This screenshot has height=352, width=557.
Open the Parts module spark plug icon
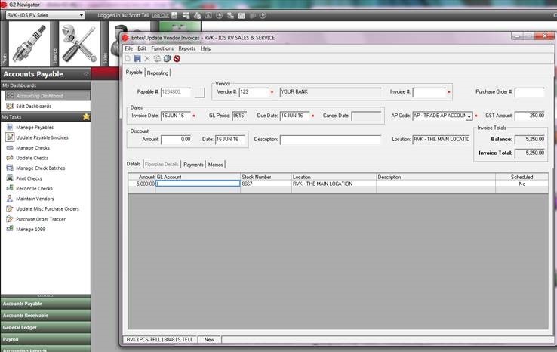click(29, 44)
